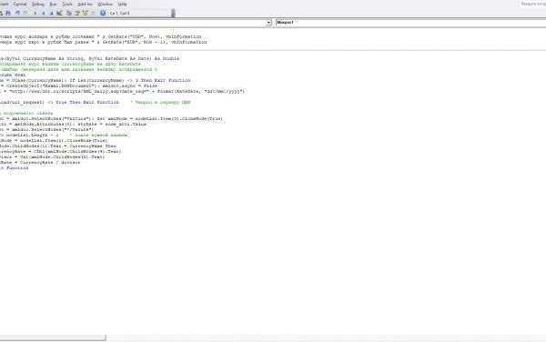Image resolution: width=546 pixels, height=342 pixels.
Task: Click the line containing the cbr.ru URL
Action: (122, 92)
